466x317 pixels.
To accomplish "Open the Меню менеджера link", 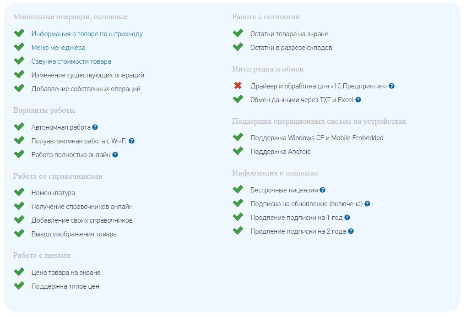I will [58, 48].
